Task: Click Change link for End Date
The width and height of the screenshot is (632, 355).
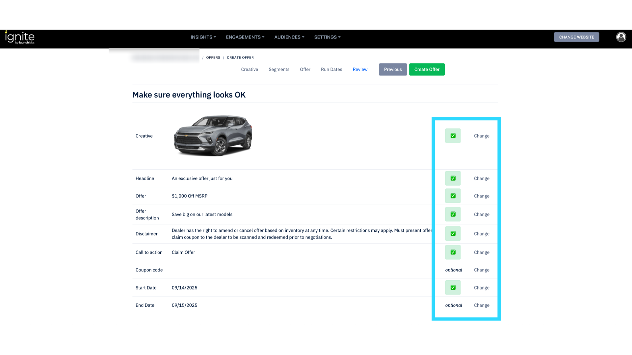Action: tap(481, 305)
